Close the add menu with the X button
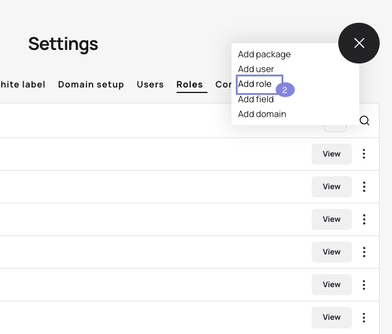The image size is (392, 334). point(359,43)
